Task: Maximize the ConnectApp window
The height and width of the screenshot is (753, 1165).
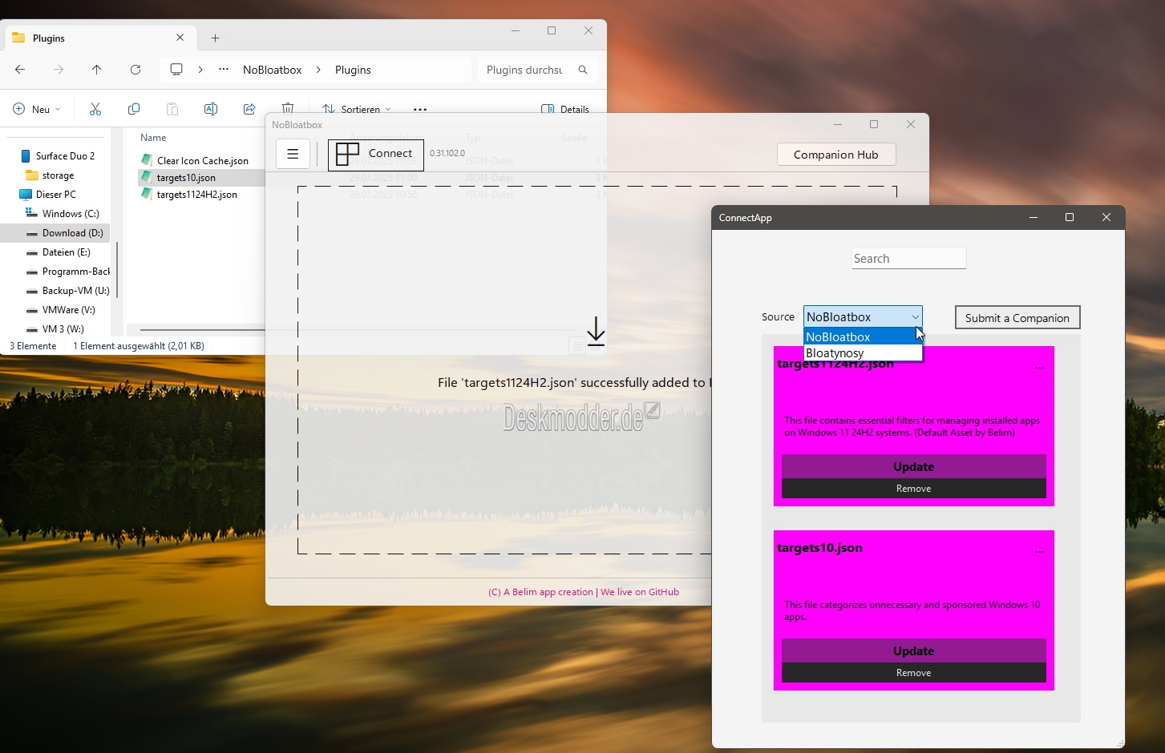Action: point(1070,217)
